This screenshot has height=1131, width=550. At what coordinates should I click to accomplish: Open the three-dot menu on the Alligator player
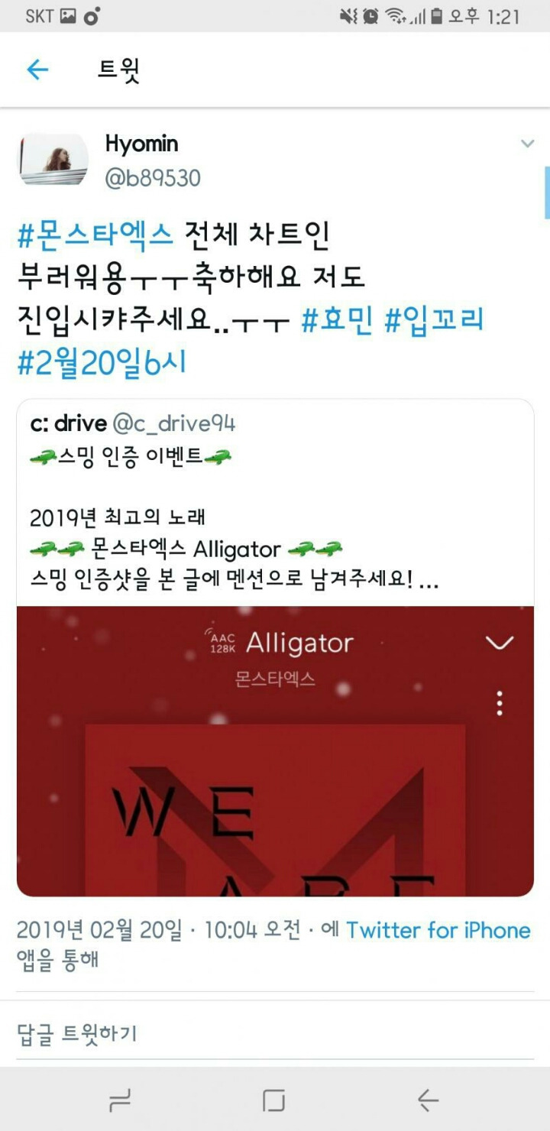tap(500, 703)
